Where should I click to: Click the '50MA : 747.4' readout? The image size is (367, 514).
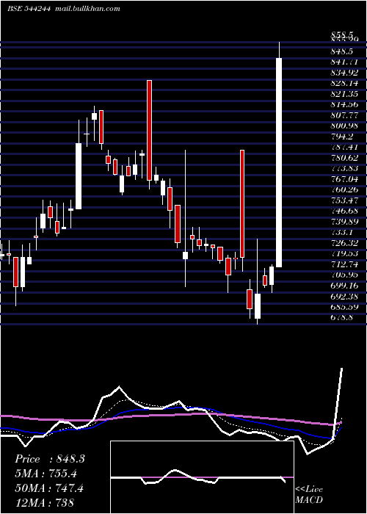tap(49, 488)
